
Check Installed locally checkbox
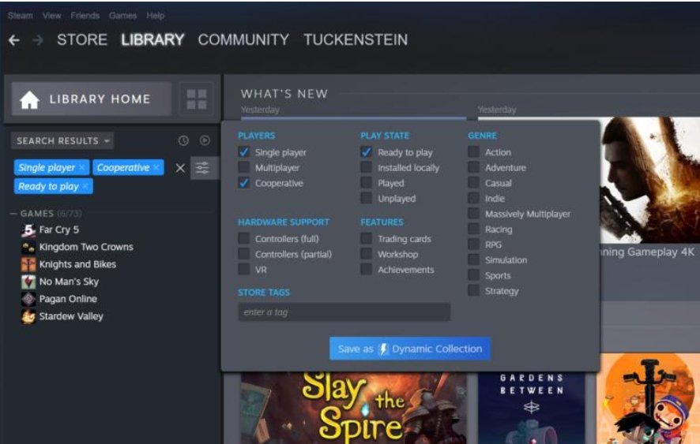tap(366, 167)
